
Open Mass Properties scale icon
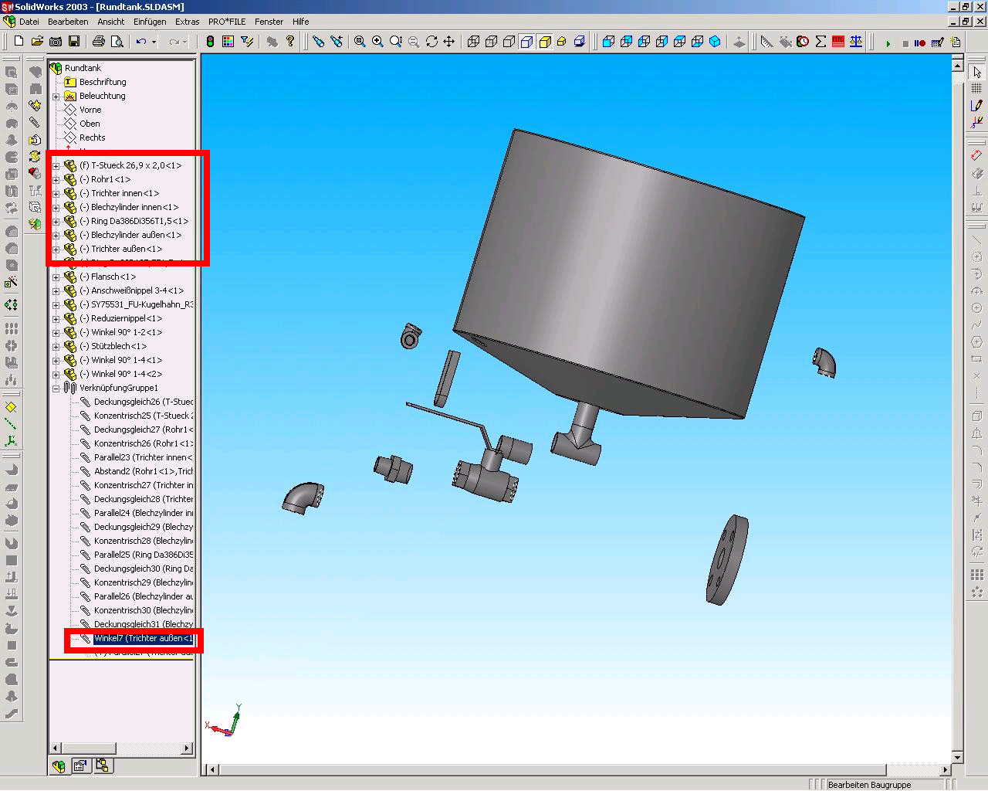[x=856, y=42]
